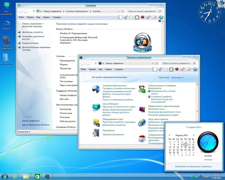Click the red Delete toolbar icon
The image size is (225, 180).
(142, 17)
